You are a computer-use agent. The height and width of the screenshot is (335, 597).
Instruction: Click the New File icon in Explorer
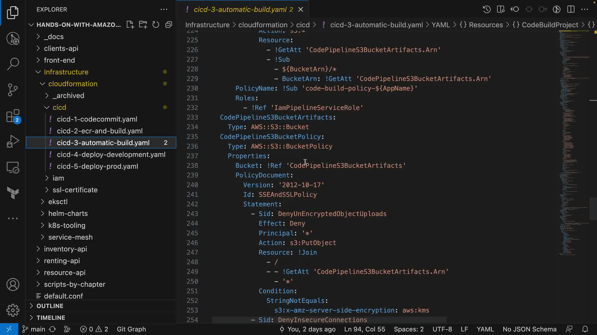130,25
